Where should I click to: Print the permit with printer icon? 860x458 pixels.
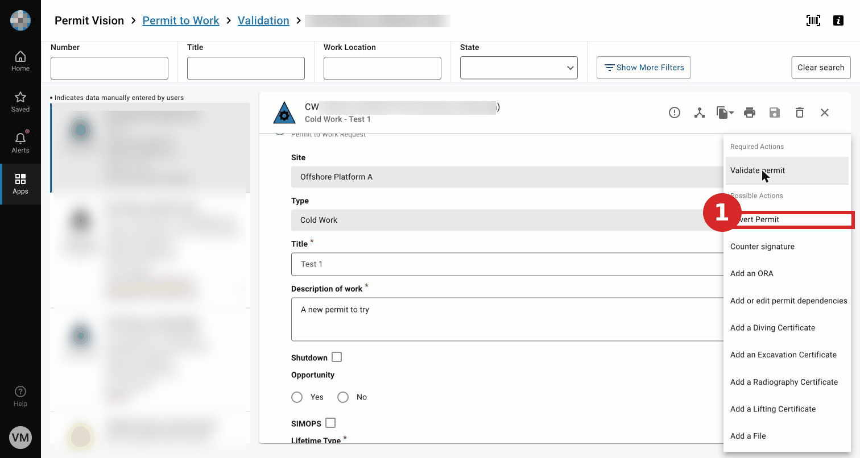[750, 113]
